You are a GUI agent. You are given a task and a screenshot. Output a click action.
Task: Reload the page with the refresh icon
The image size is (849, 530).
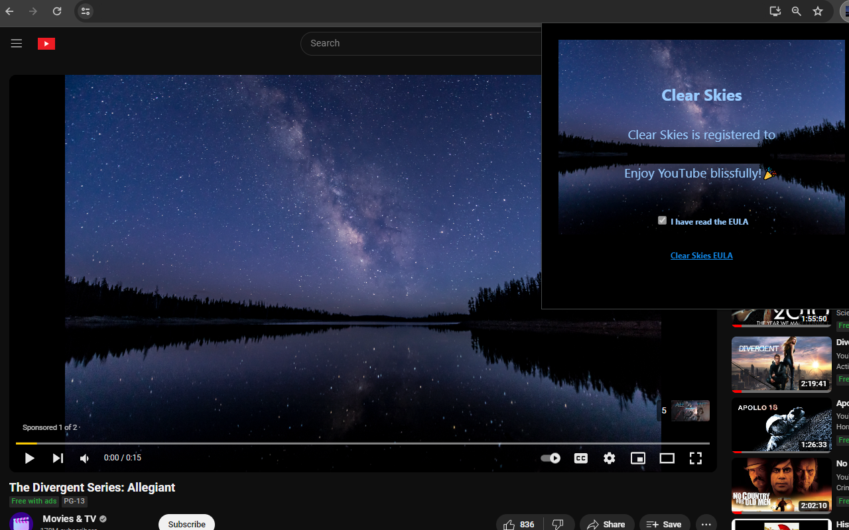click(x=57, y=11)
